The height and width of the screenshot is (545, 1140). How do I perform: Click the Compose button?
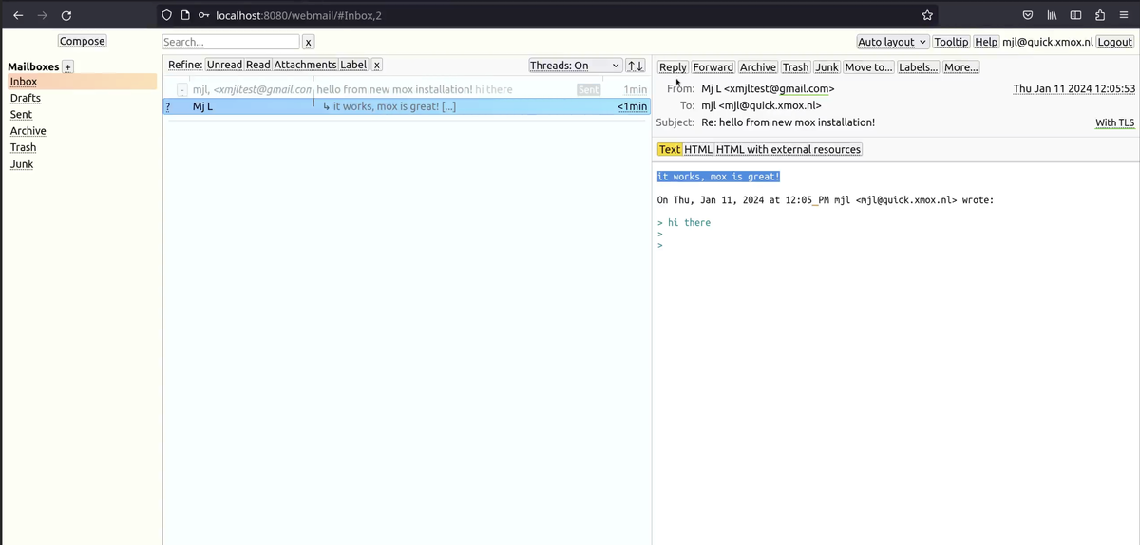[x=83, y=41]
